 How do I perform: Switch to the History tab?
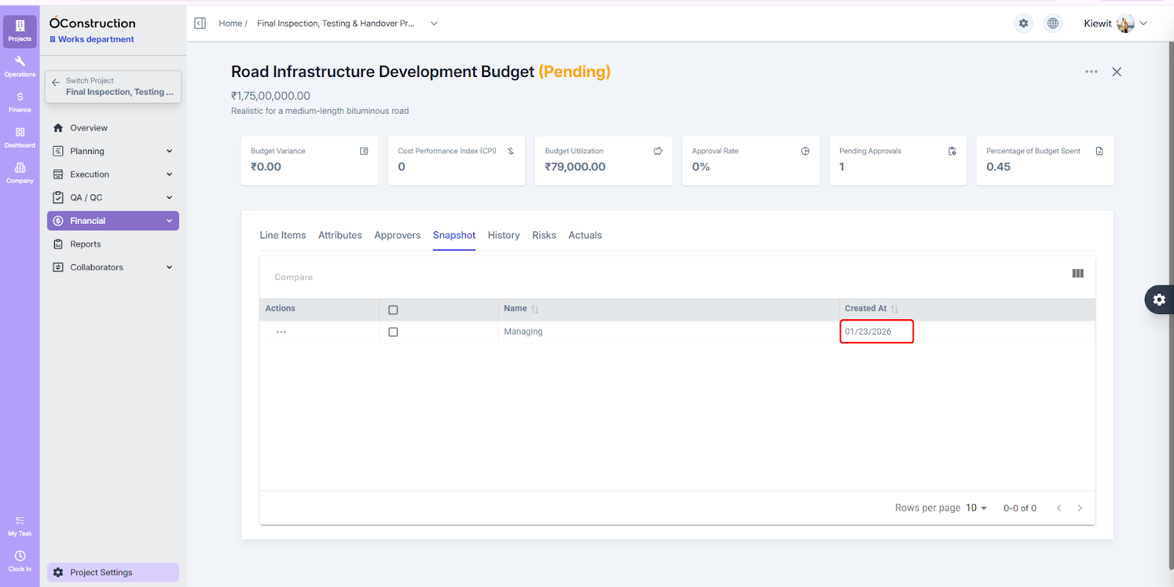pyautogui.click(x=503, y=235)
